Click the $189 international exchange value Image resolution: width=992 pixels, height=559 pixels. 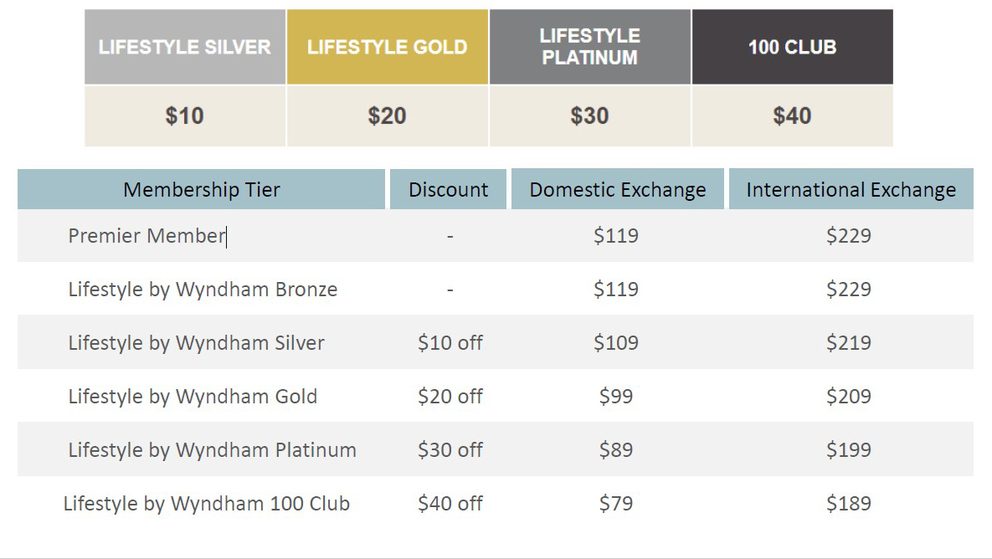tap(849, 504)
